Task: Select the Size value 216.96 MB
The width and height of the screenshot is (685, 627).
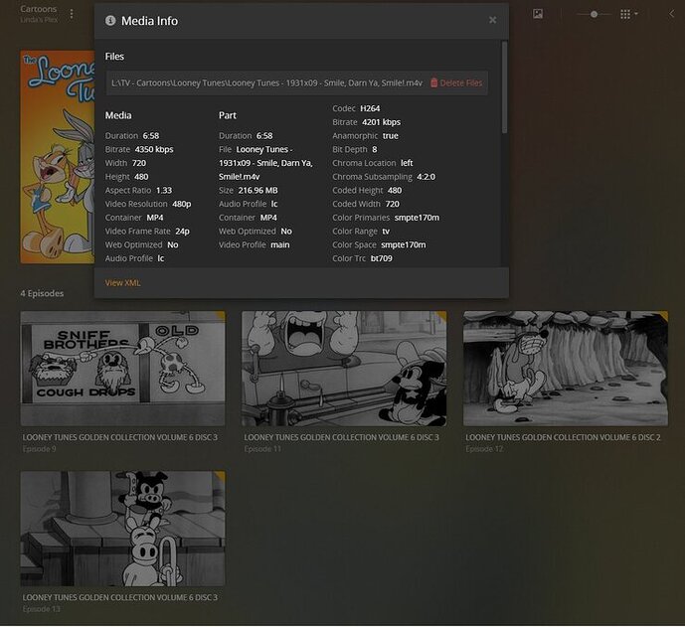Action: click(257, 191)
